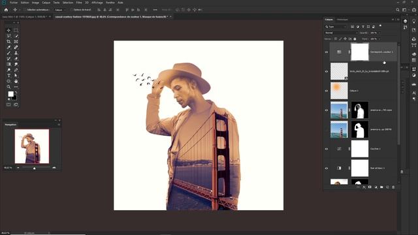
Task: Select the Frame tool
Action: [16, 42]
